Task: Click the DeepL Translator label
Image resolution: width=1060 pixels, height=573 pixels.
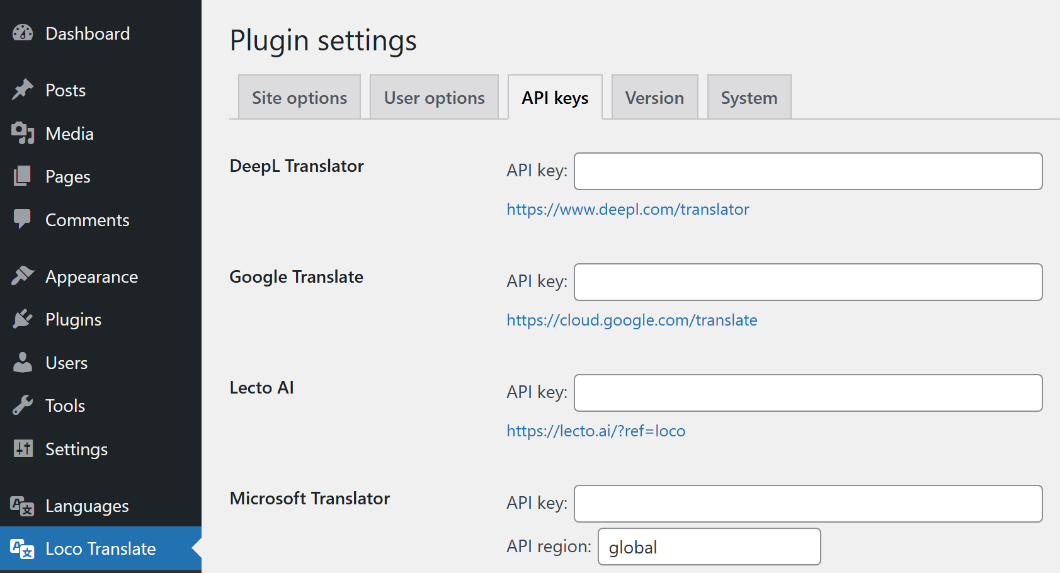Action: [297, 166]
